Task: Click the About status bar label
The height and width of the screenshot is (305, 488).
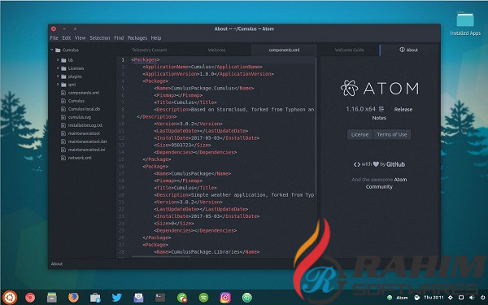Action: [57, 264]
